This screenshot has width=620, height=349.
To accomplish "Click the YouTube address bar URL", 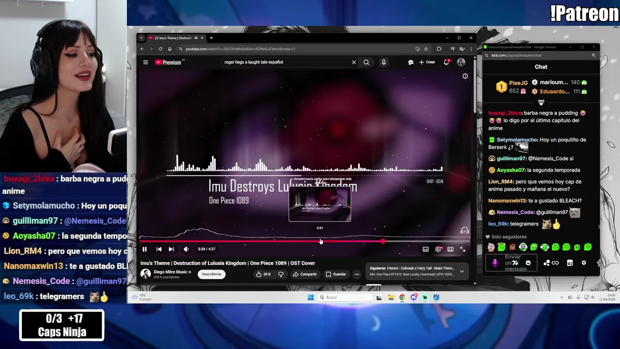I will (x=240, y=49).
